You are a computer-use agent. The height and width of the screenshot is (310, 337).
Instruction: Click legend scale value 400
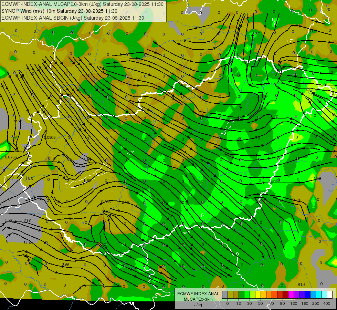(x=327, y=303)
